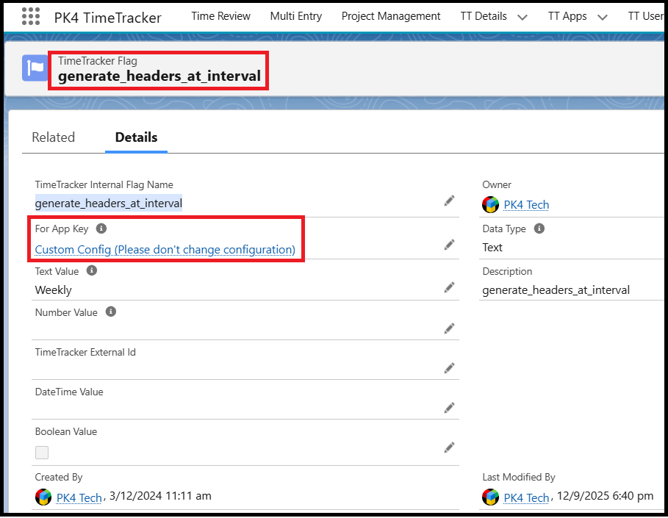The image size is (668, 518).
Task: Click the Description value generate_headers_at_interval
Action: click(556, 290)
